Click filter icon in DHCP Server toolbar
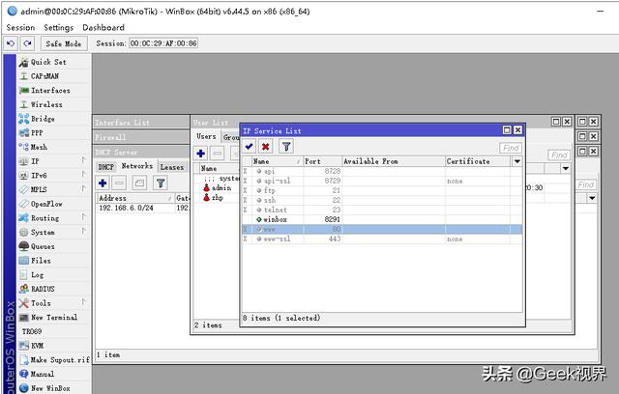The width and height of the screenshot is (619, 394). point(161,183)
